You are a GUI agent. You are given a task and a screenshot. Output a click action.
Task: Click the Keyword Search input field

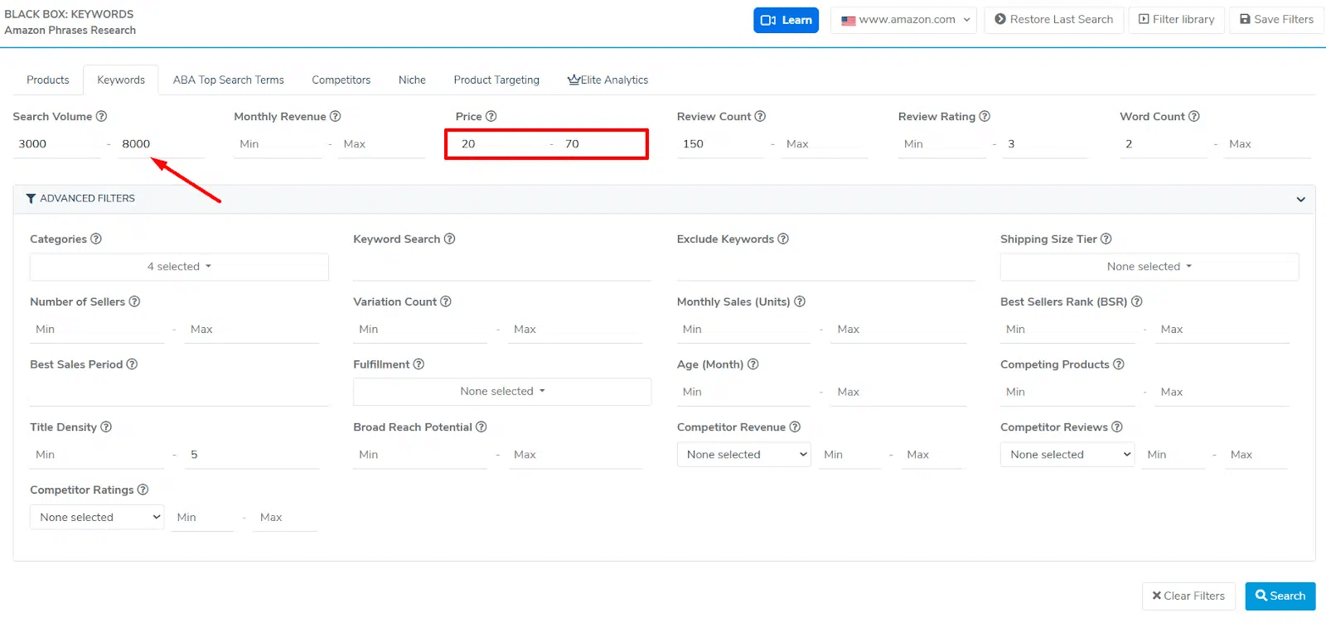point(501,268)
